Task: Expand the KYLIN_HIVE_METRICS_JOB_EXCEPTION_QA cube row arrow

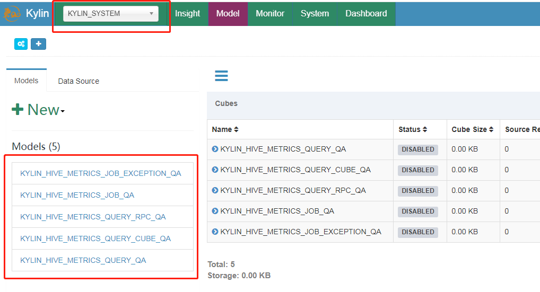Action: 215,232
